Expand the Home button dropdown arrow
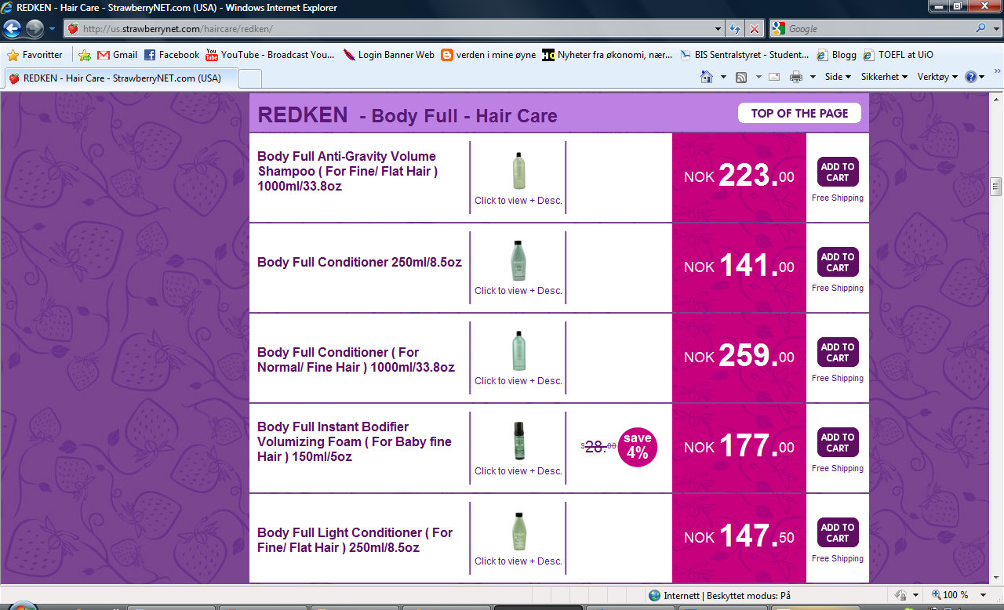The height and width of the screenshot is (610, 1004). click(722, 77)
